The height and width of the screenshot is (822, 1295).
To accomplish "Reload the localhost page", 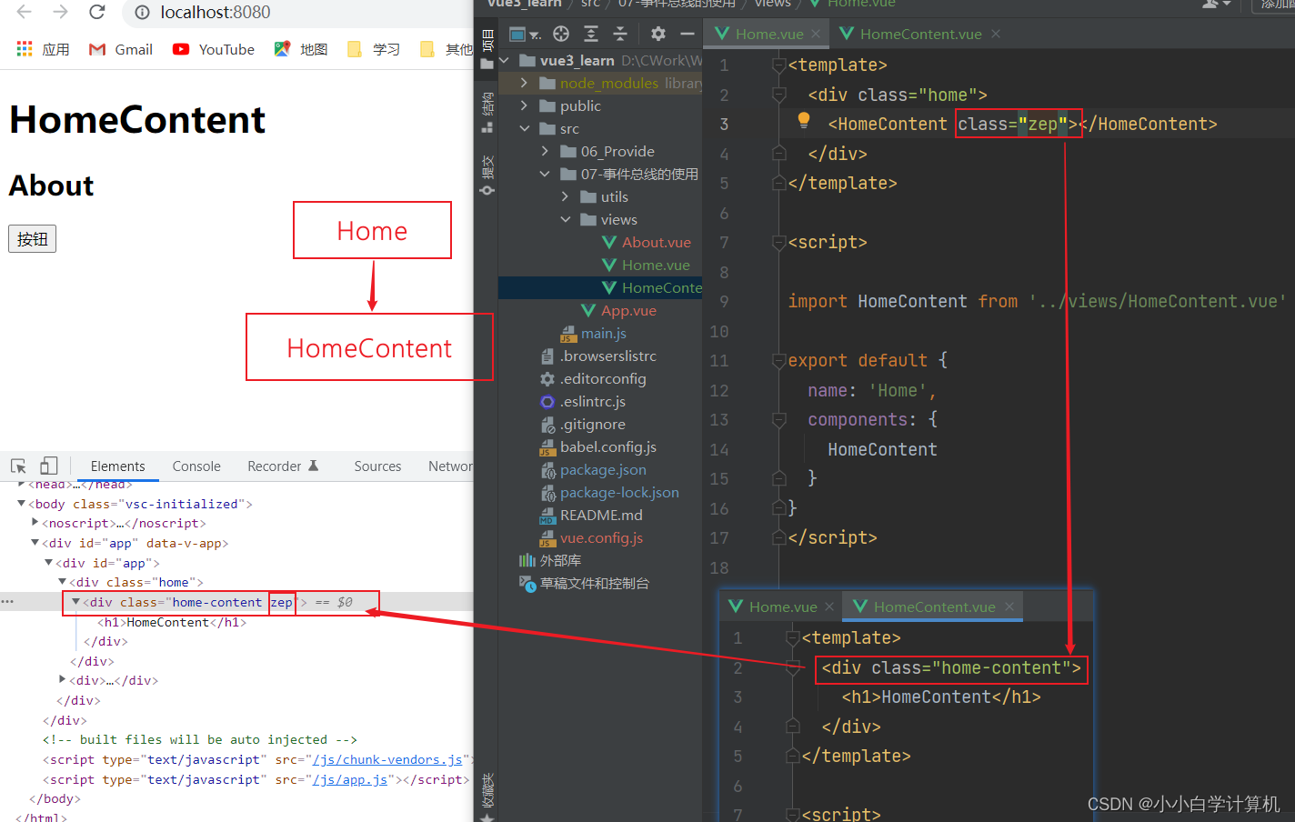I will (x=97, y=12).
